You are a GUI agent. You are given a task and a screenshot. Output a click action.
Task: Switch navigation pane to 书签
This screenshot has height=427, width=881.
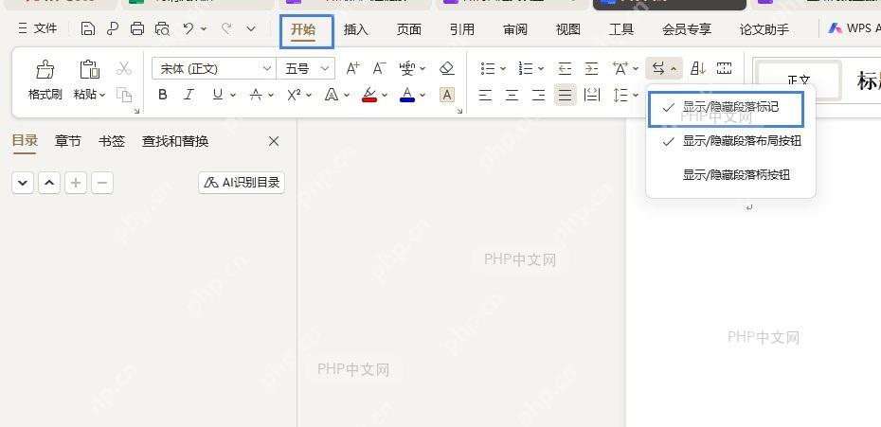point(111,141)
